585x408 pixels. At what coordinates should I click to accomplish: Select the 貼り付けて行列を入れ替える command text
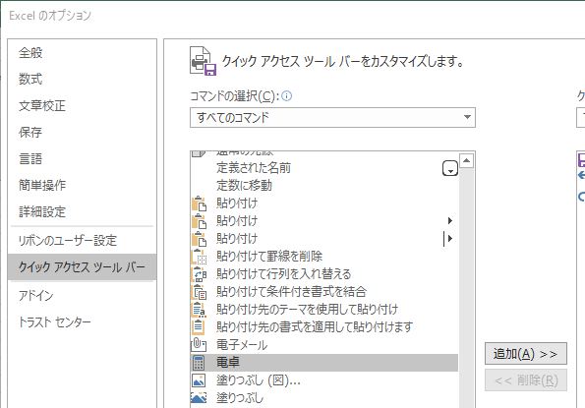tap(283, 274)
